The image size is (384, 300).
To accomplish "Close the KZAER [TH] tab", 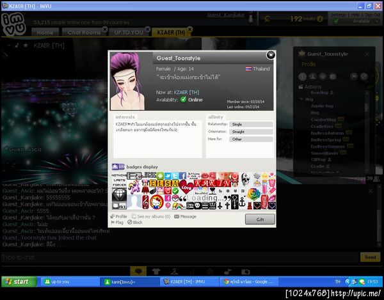I will coord(190,29).
